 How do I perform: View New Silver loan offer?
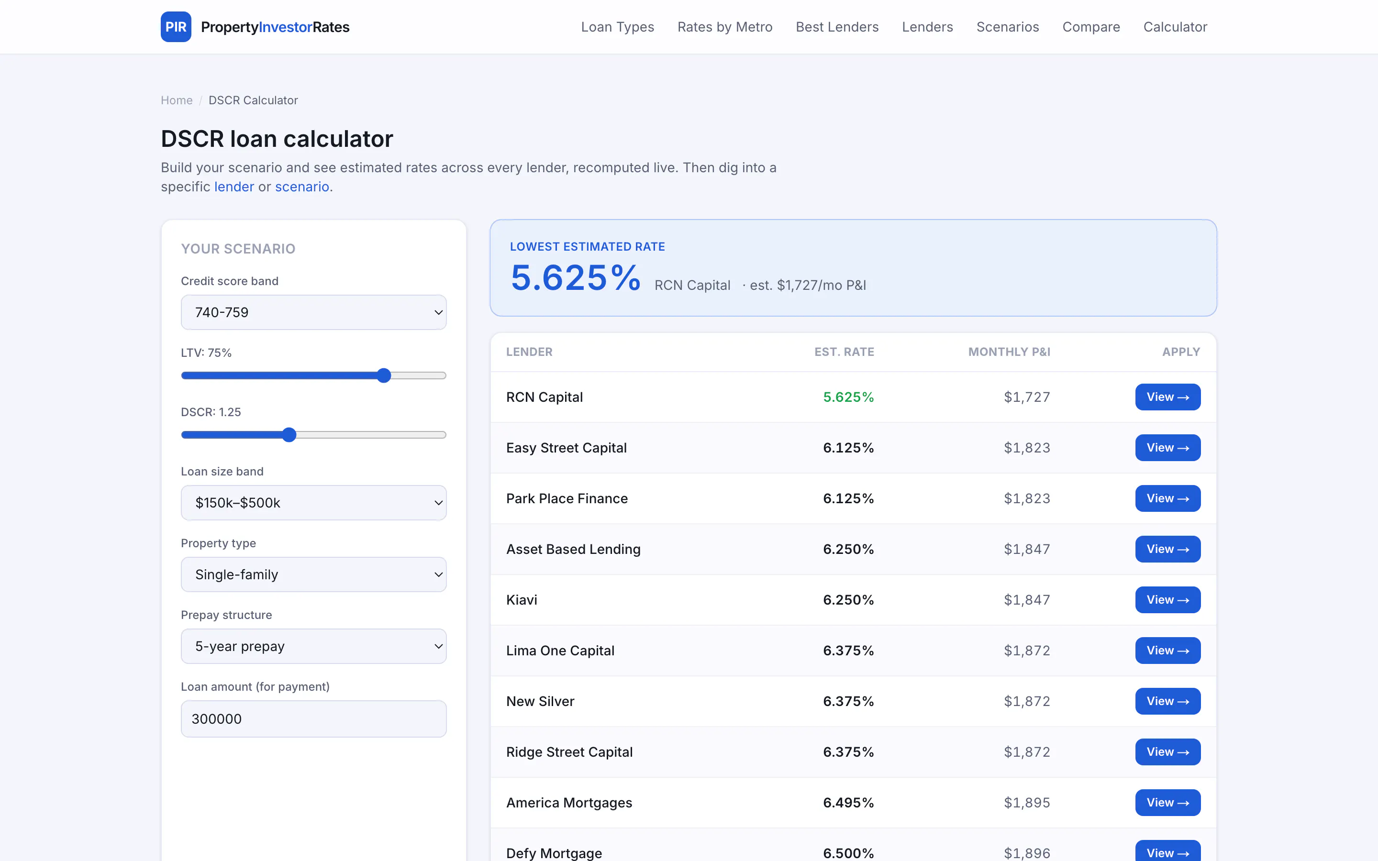tap(1168, 701)
